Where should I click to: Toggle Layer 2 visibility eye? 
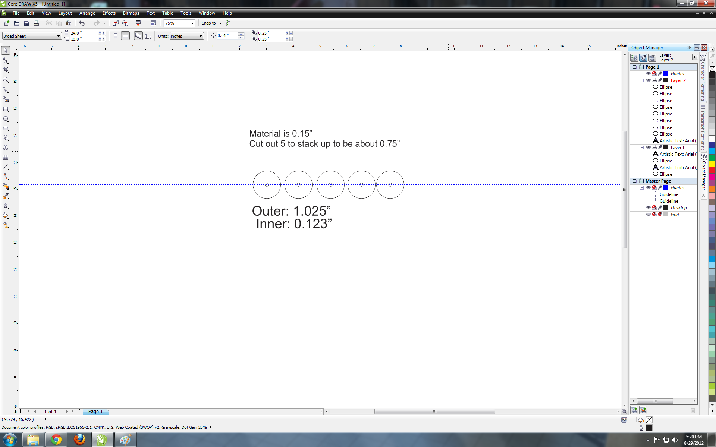pos(648,80)
